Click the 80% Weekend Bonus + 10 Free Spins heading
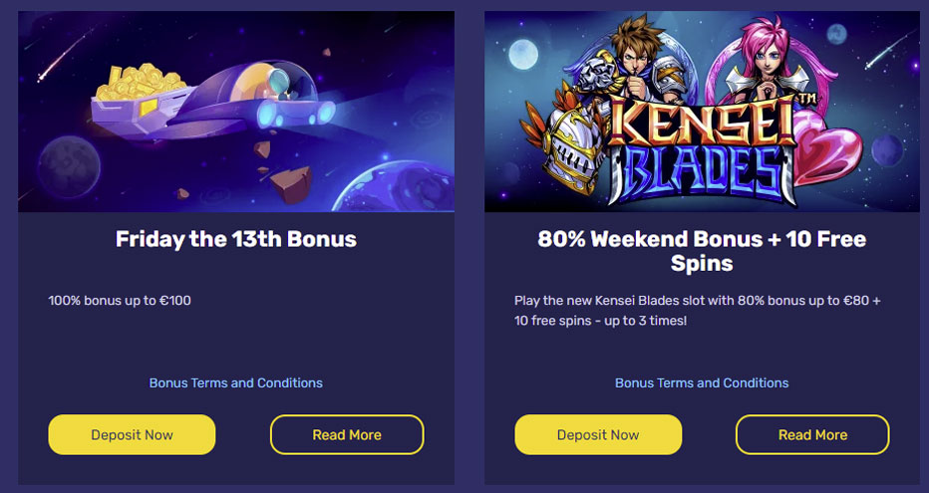Image resolution: width=929 pixels, height=493 pixels. pos(702,251)
